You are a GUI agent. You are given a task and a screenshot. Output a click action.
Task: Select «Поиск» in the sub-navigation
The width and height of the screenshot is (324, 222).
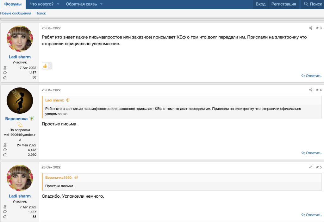coord(40,13)
